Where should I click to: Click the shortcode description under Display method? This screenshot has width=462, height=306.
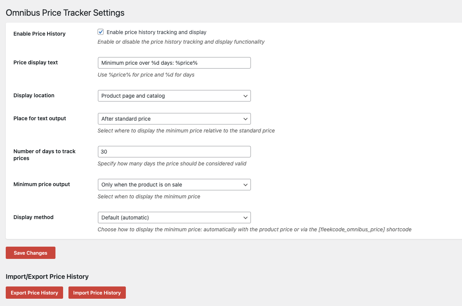[x=255, y=229]
